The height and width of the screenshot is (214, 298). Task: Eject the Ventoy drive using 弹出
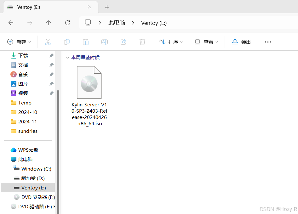tap(241, 42)
